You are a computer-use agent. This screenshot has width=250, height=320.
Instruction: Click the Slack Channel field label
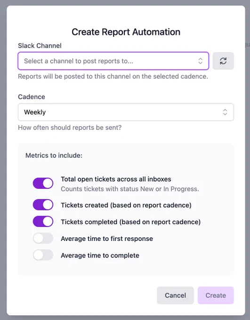pos(40,46)
